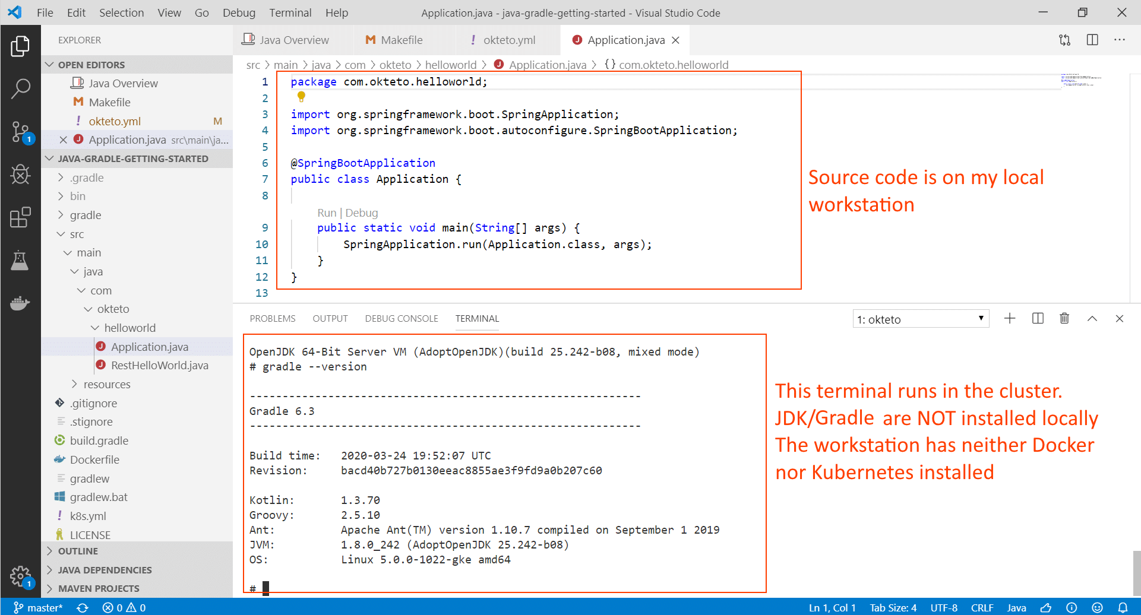1141x615 pixels.
Task: Open the Test flask view
Action: (20, 260)
